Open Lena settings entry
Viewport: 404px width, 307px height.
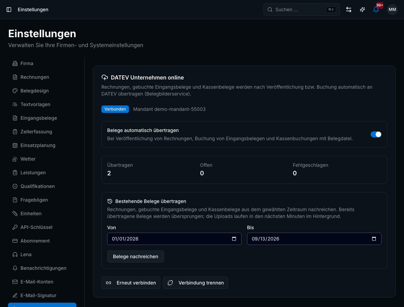click(42, 254)
